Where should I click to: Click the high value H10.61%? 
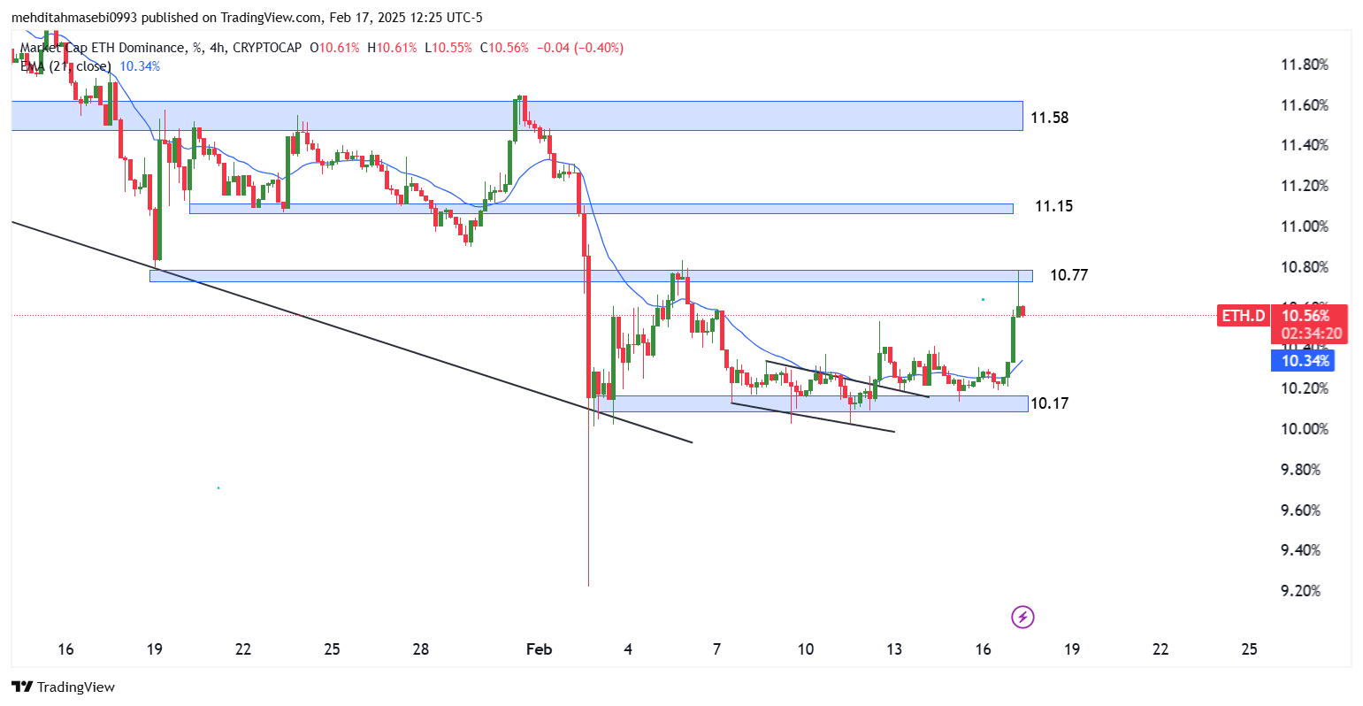coord(392,48)
